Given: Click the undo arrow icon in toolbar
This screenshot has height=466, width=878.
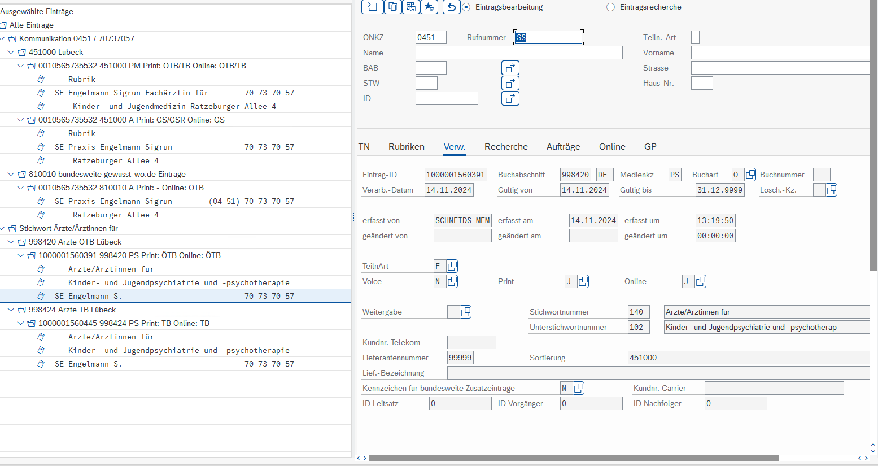Looking at the screenshot, I should tap(451, 7).
